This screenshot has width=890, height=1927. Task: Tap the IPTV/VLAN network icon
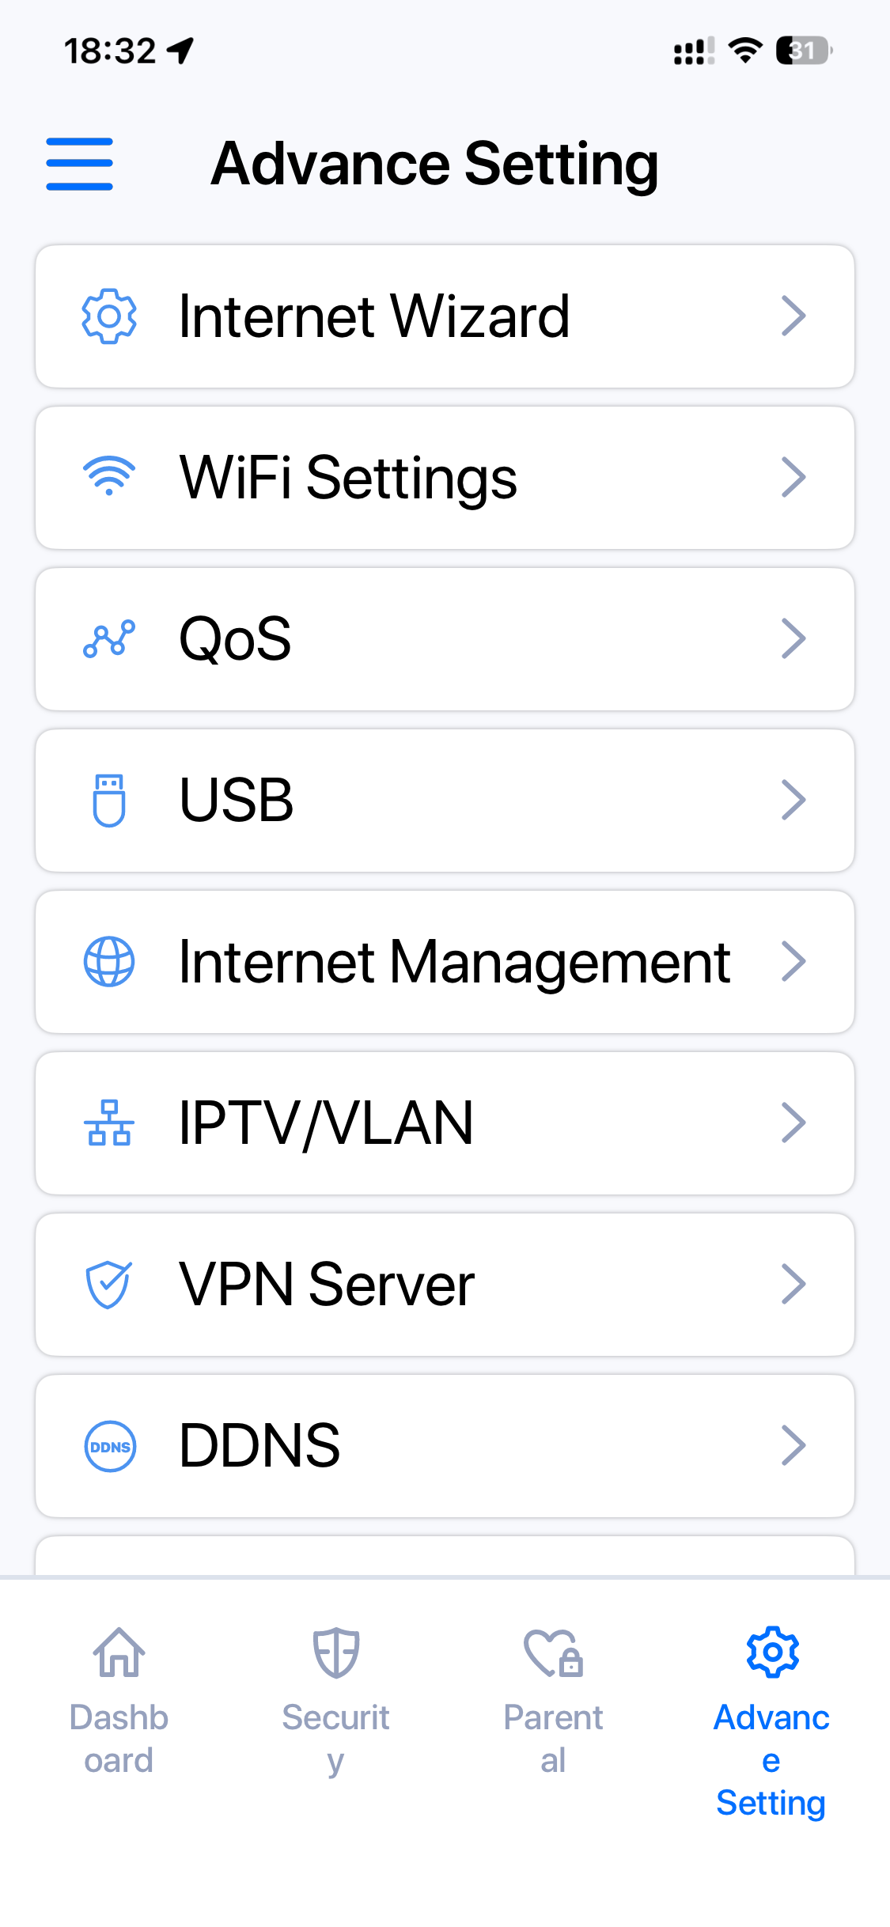109,1123
